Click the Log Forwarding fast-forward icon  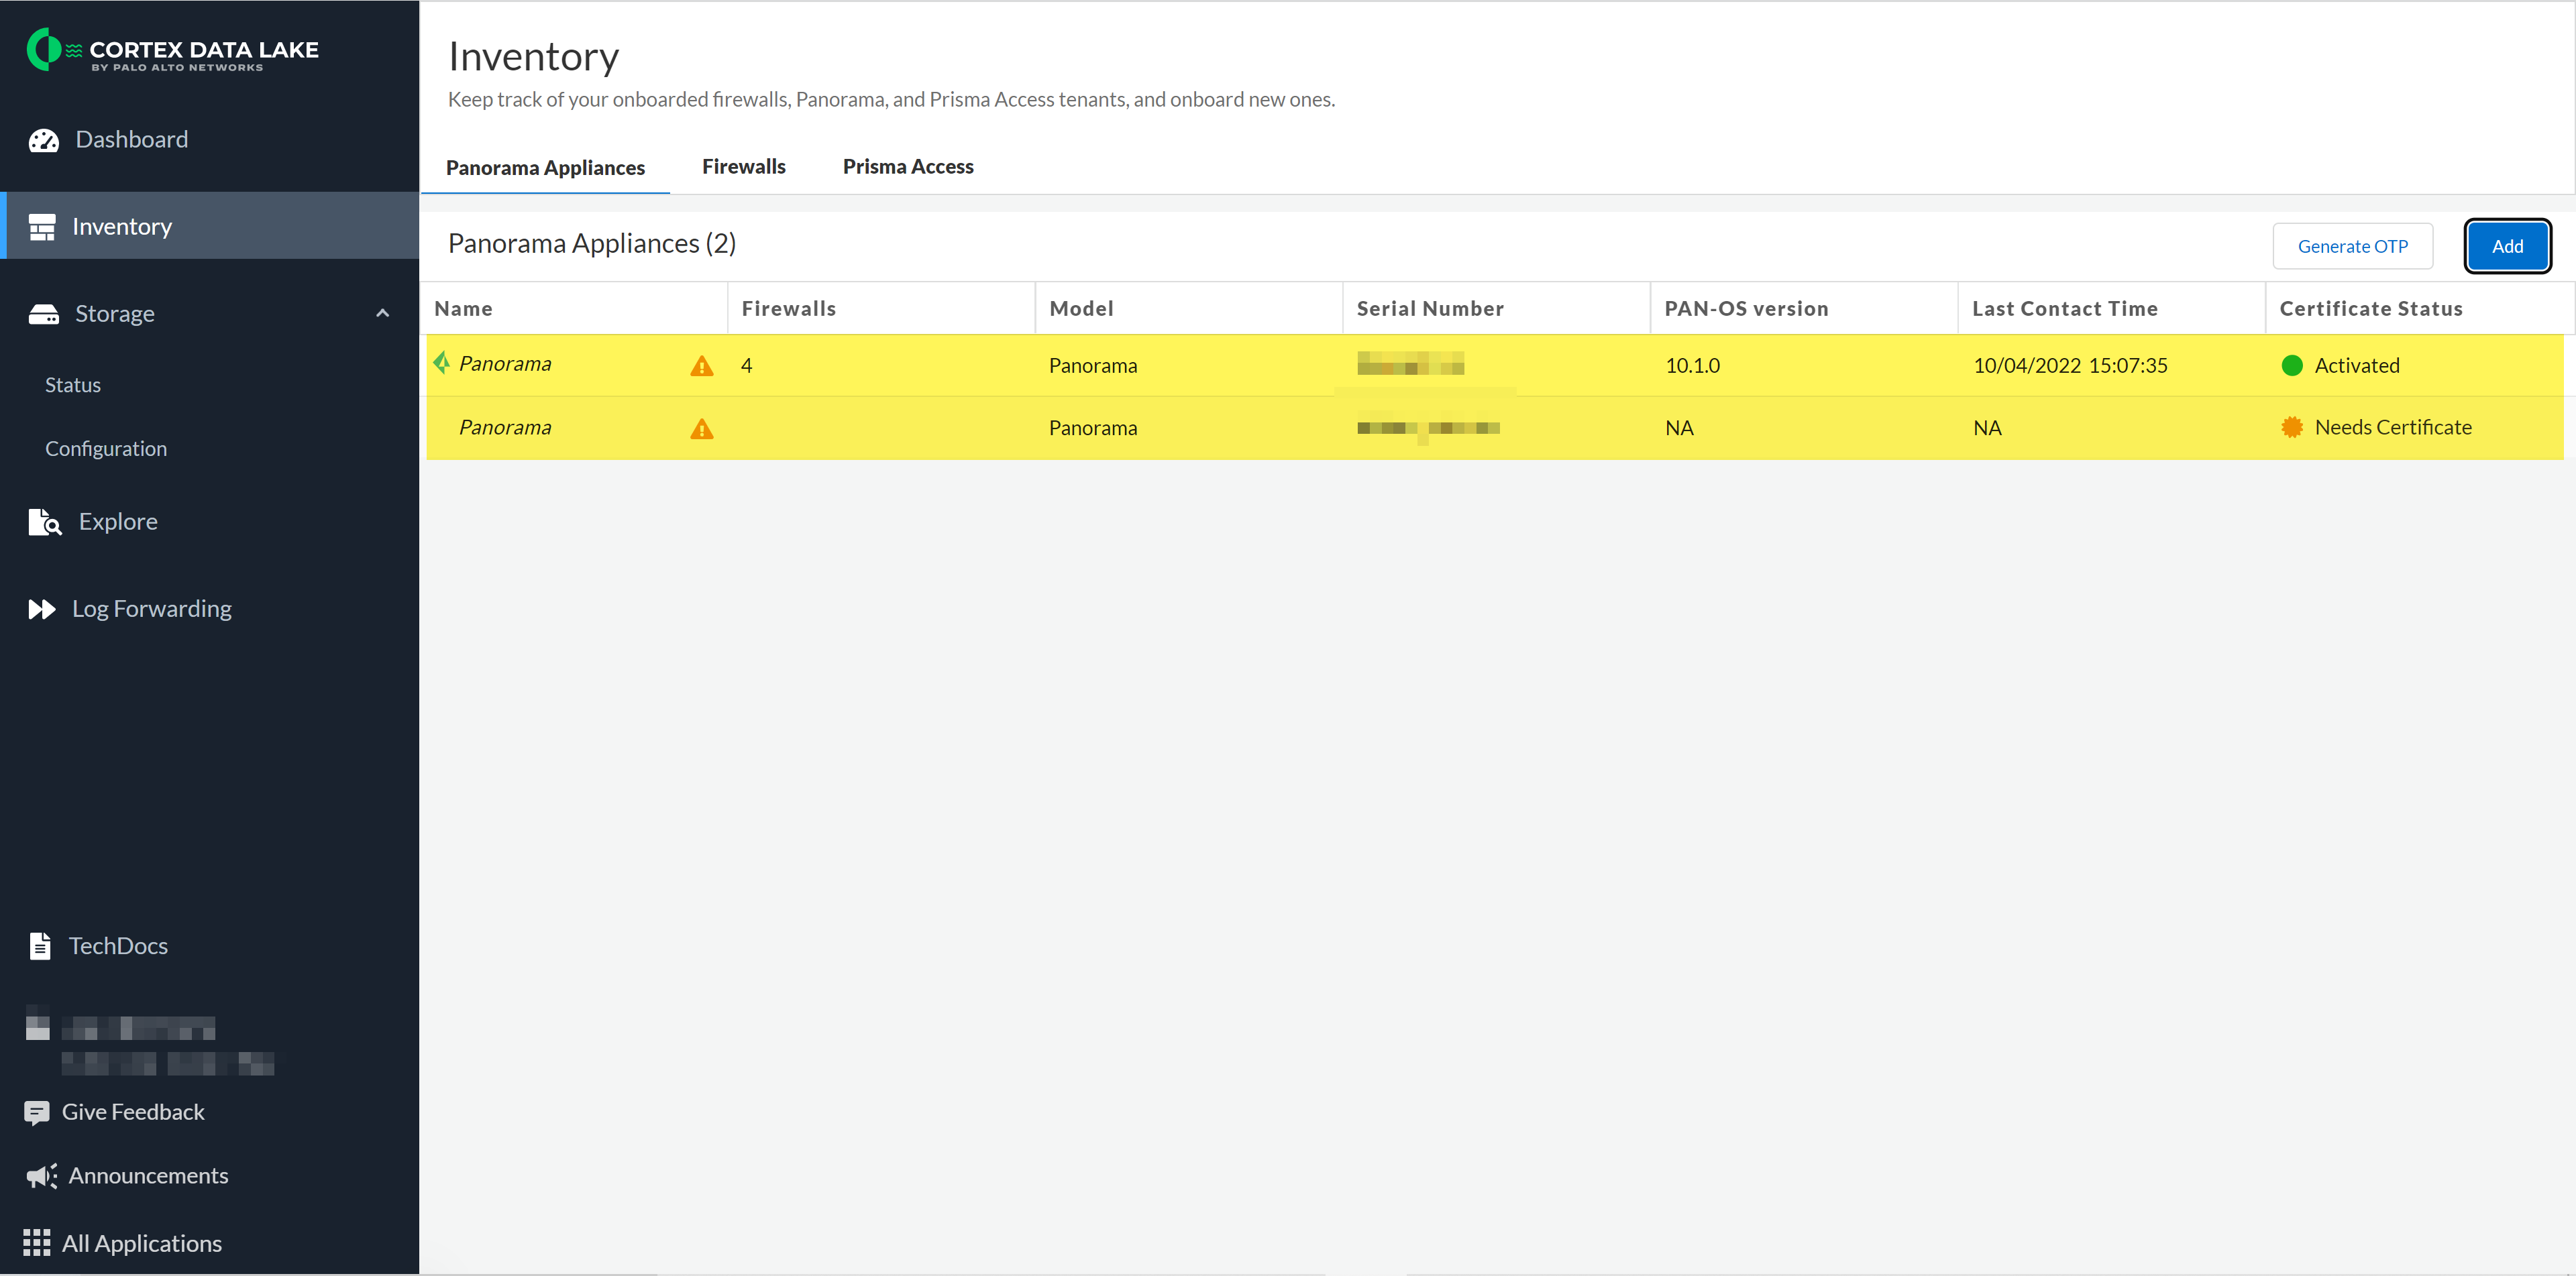click(42, 609)
